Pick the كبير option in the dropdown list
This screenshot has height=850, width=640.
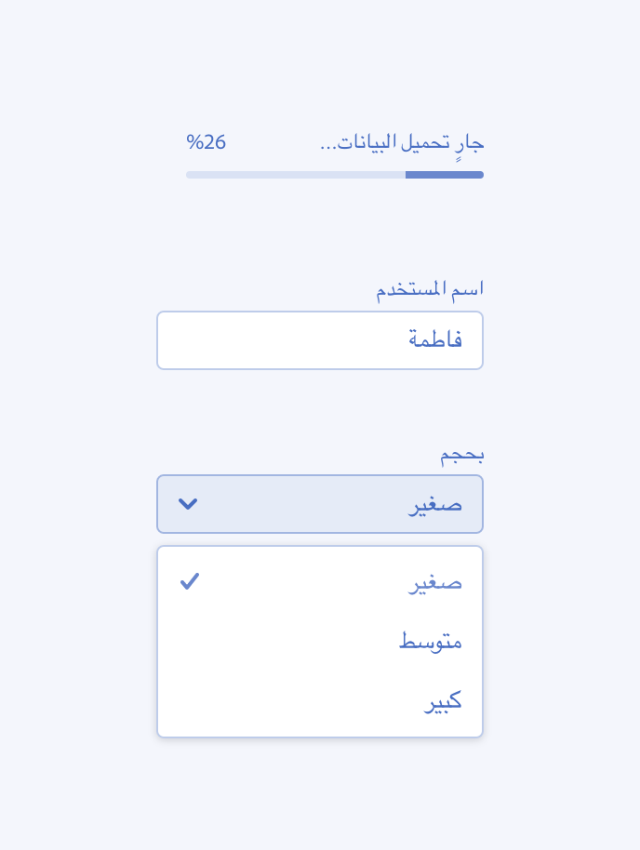443,701
